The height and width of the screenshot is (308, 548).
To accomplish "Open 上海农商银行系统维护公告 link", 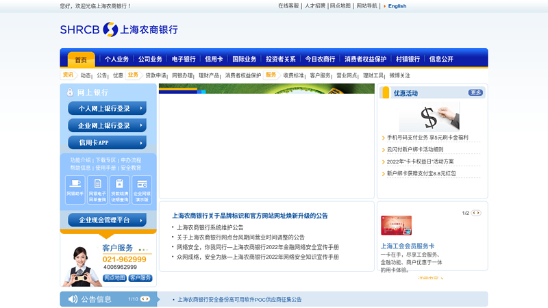I will click(x=210, y=227).
